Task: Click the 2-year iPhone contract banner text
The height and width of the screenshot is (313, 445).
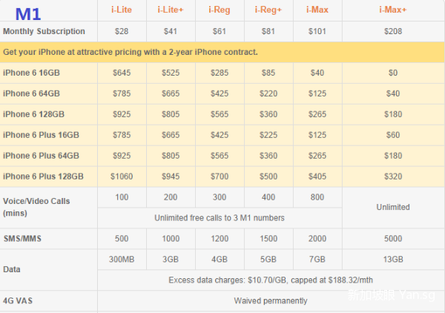Action: click(x=131, y=53)
